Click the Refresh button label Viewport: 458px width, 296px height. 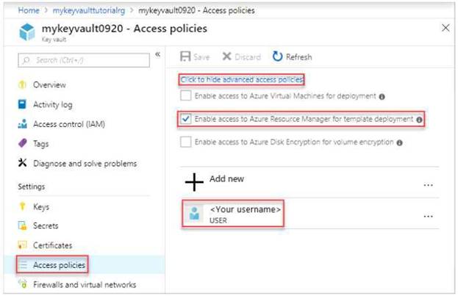click(x=298, y=57)
